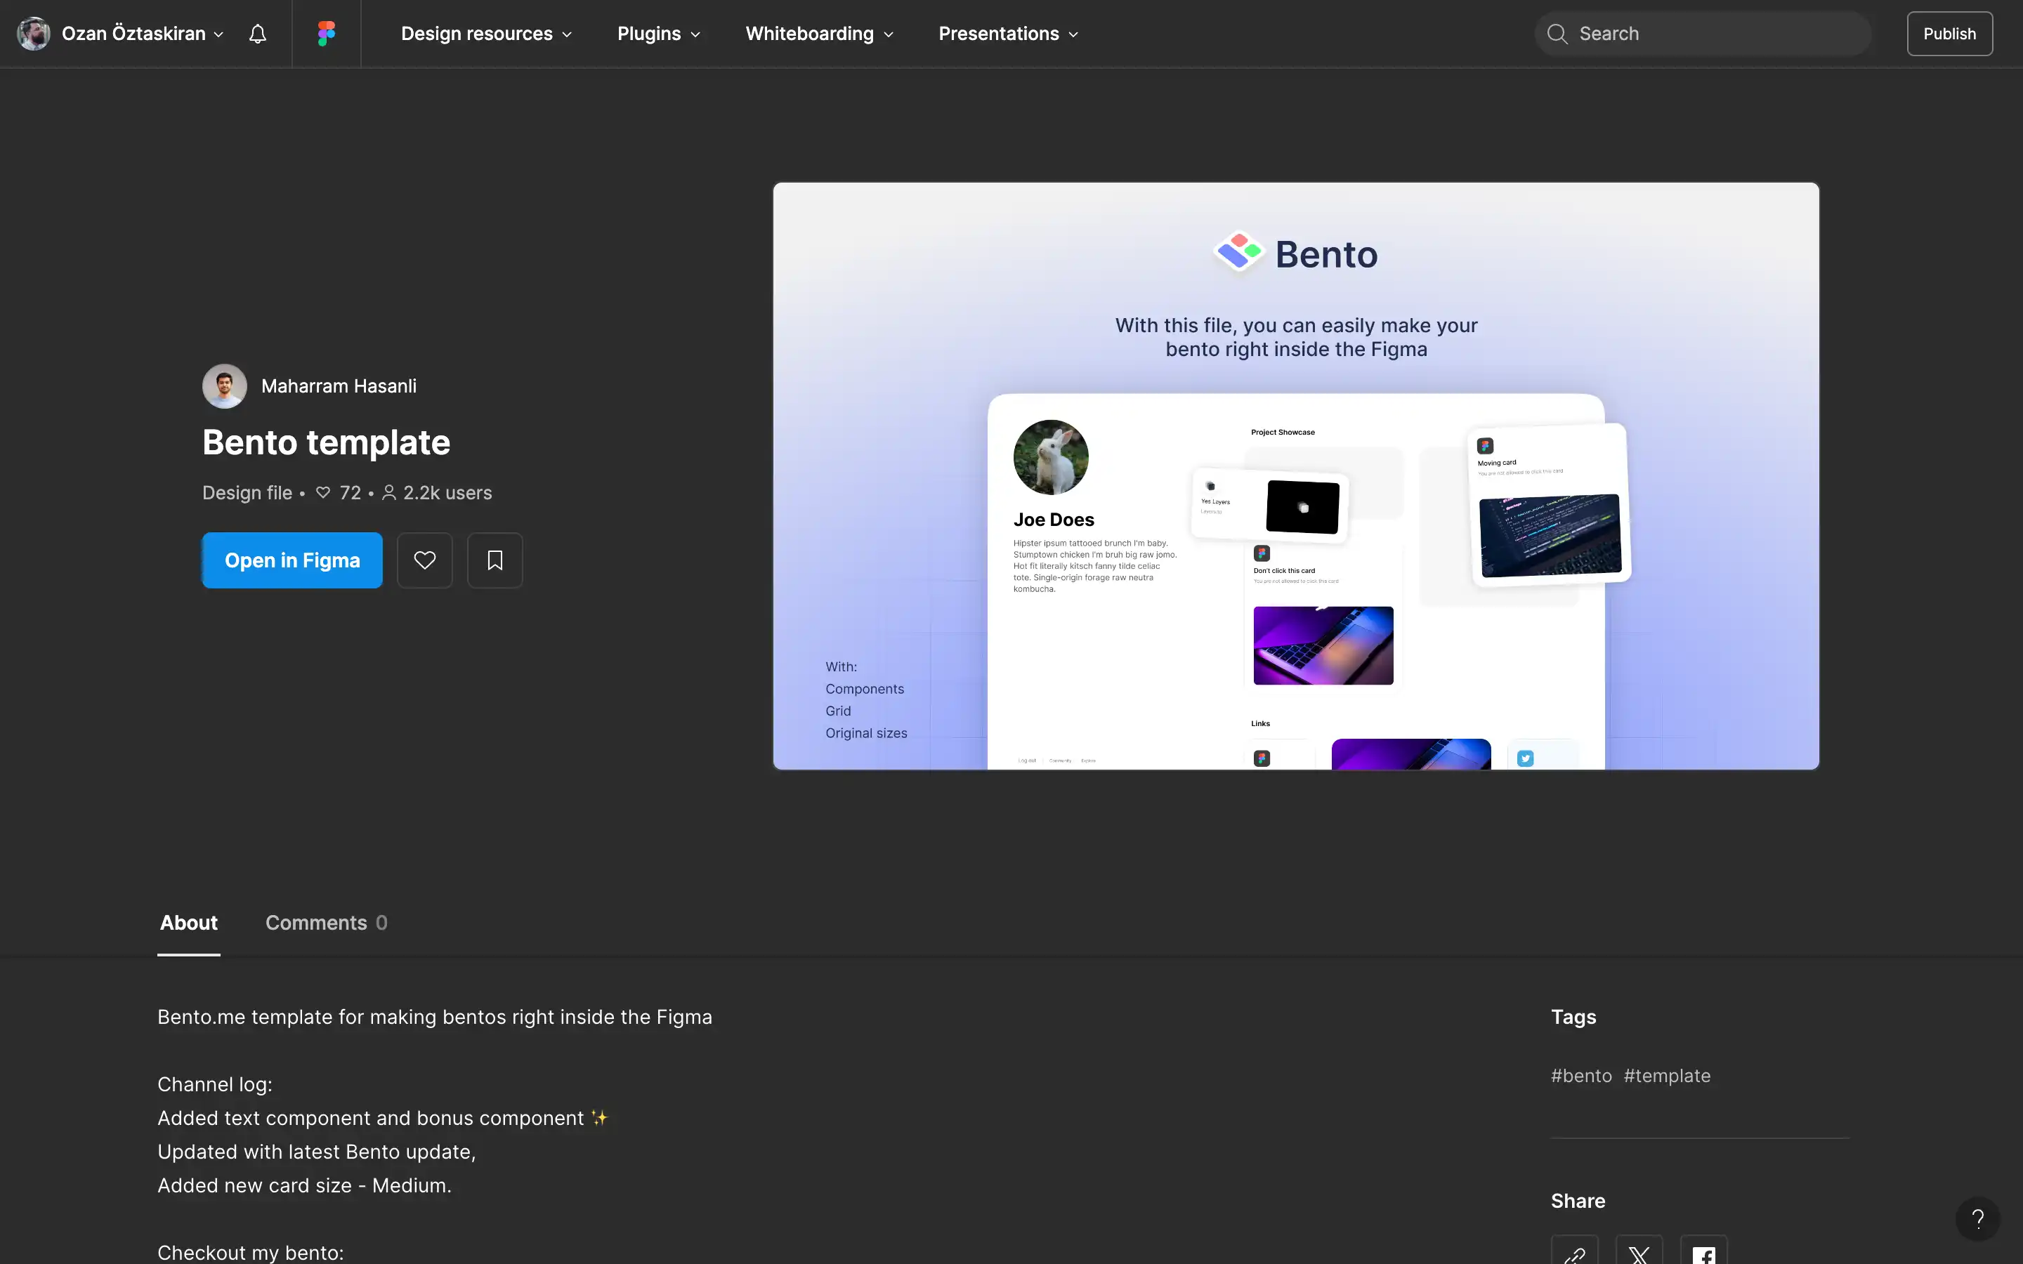Open the Maharram Hasanli author link
Viewport: 2023px width, 1264px height.
click(339, 386)
